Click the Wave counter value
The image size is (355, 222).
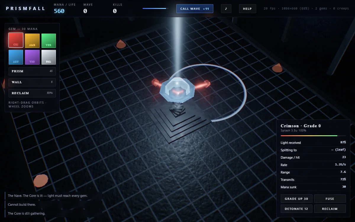(x=85, y=11)
